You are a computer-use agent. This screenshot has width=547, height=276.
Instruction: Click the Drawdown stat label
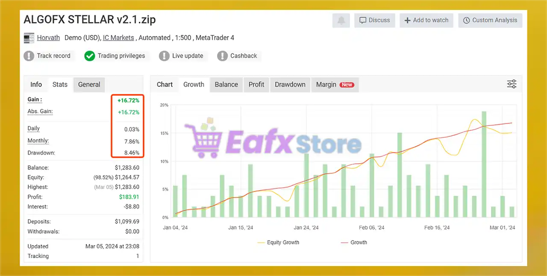click(41, 153)
